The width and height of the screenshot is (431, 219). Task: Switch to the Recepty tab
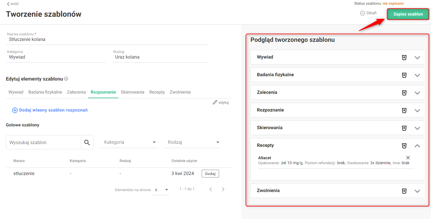coord(157,92)
